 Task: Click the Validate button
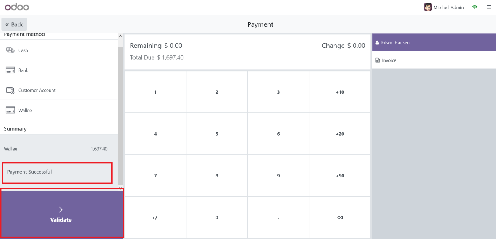pos(61,214)
